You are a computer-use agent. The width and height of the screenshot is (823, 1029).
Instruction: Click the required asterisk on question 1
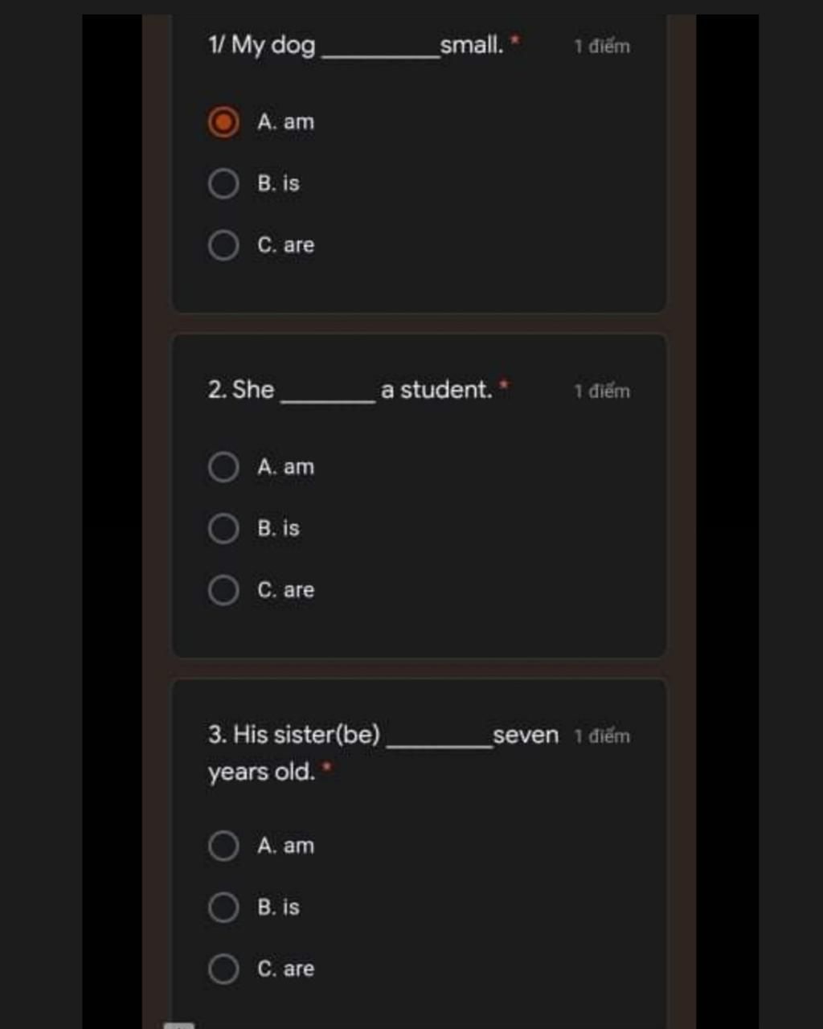click(x=514, y=40)
